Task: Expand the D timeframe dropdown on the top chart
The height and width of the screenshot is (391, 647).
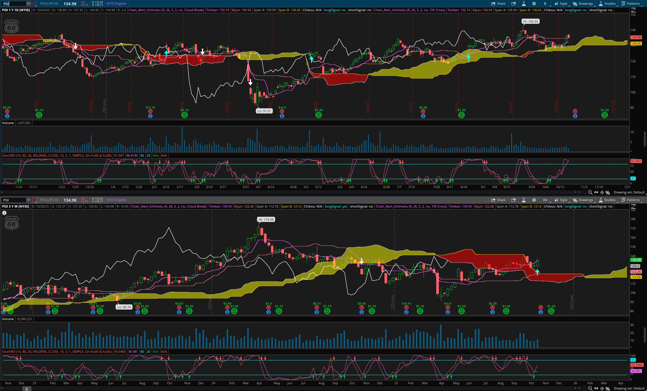Action: [545, 4]
